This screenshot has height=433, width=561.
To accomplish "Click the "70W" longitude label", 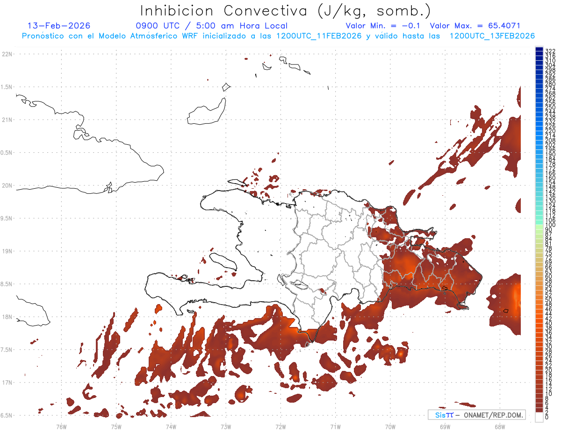I will tap(390, 426).
